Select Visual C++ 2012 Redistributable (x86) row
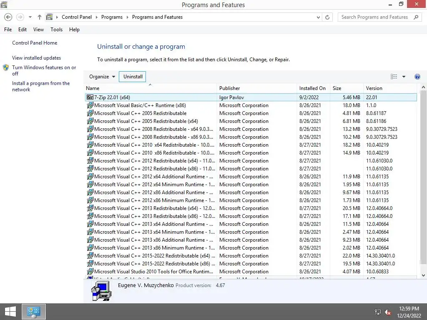 251,168
